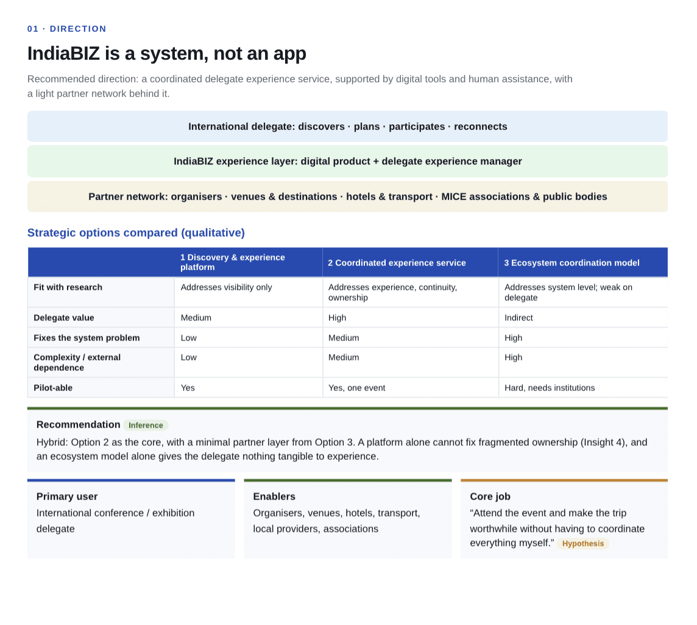The image size is (697, 625).
Task: Click 'Medium' in Fixes the system problem row
Action: pyautogui.click(x=344, y=338)
